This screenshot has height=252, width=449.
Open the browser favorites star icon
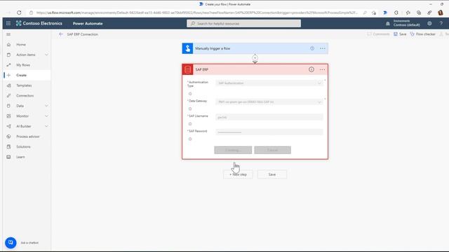coord(408,13)
